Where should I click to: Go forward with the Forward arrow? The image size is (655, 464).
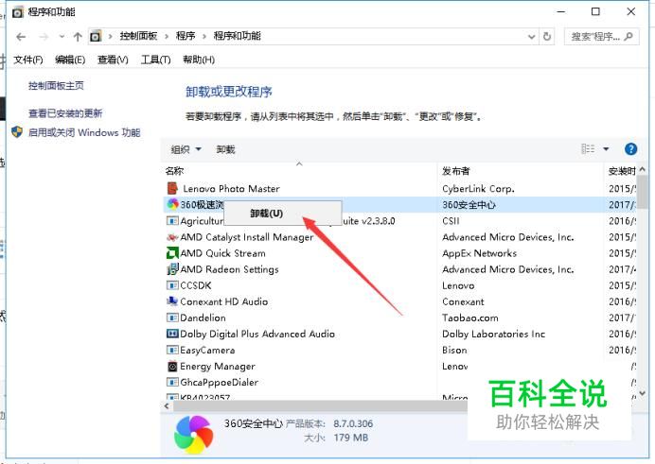point(44,37)
